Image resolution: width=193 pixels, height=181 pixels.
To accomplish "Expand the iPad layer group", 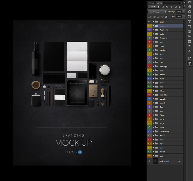I will pos(153,111).
